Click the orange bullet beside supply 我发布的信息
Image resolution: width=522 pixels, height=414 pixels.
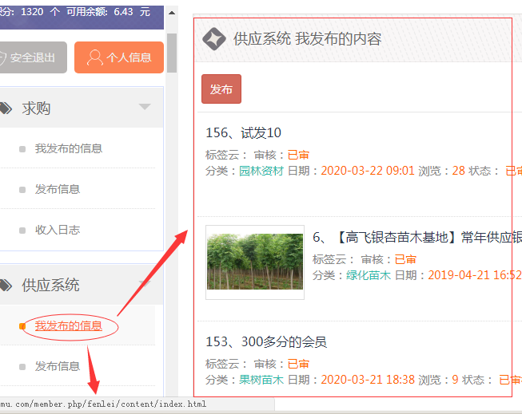(x=22, y=325)
